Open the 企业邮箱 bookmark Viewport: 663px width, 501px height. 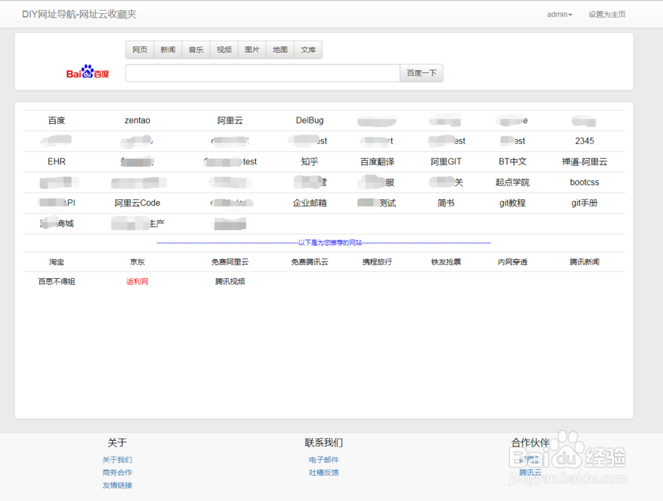(310, 203)
